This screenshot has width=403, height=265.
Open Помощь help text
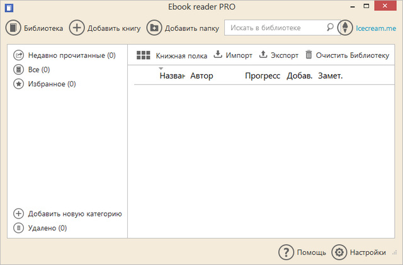(312, 252)
